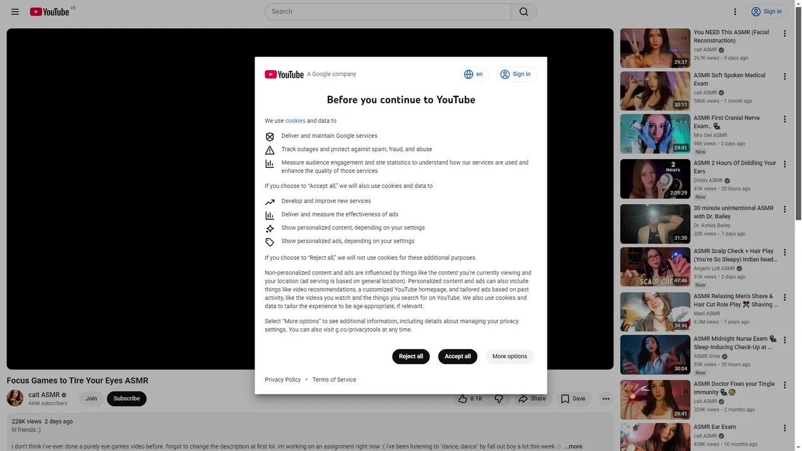Open the hamburger guide menu
This screenshot has width=802, height=451.
[15, 11]
